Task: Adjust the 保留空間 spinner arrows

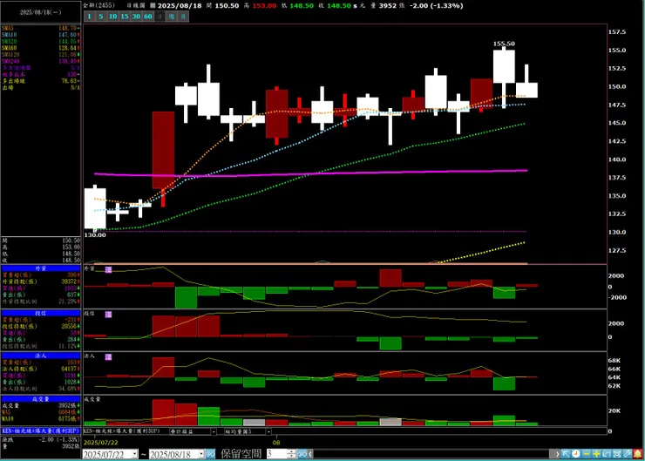Action: [291, 454]
